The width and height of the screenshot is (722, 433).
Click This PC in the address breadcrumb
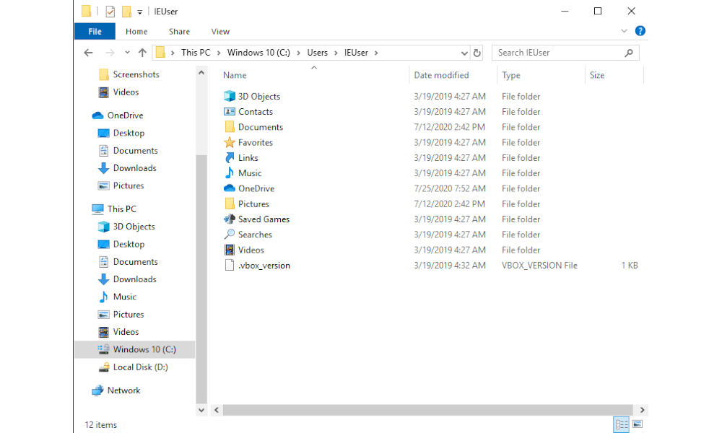pos(196,53)
